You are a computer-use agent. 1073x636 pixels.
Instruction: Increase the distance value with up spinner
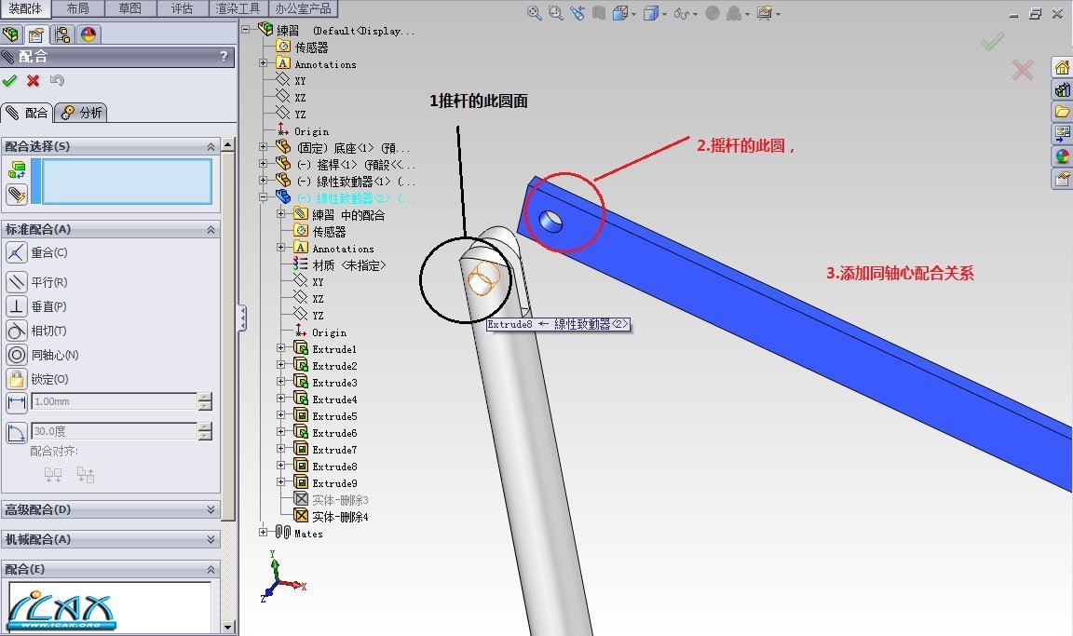205,398
